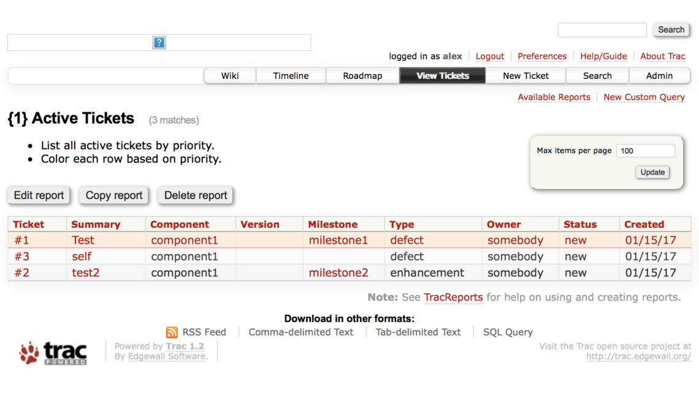Click the RSS Feed icon

(172, 332)
